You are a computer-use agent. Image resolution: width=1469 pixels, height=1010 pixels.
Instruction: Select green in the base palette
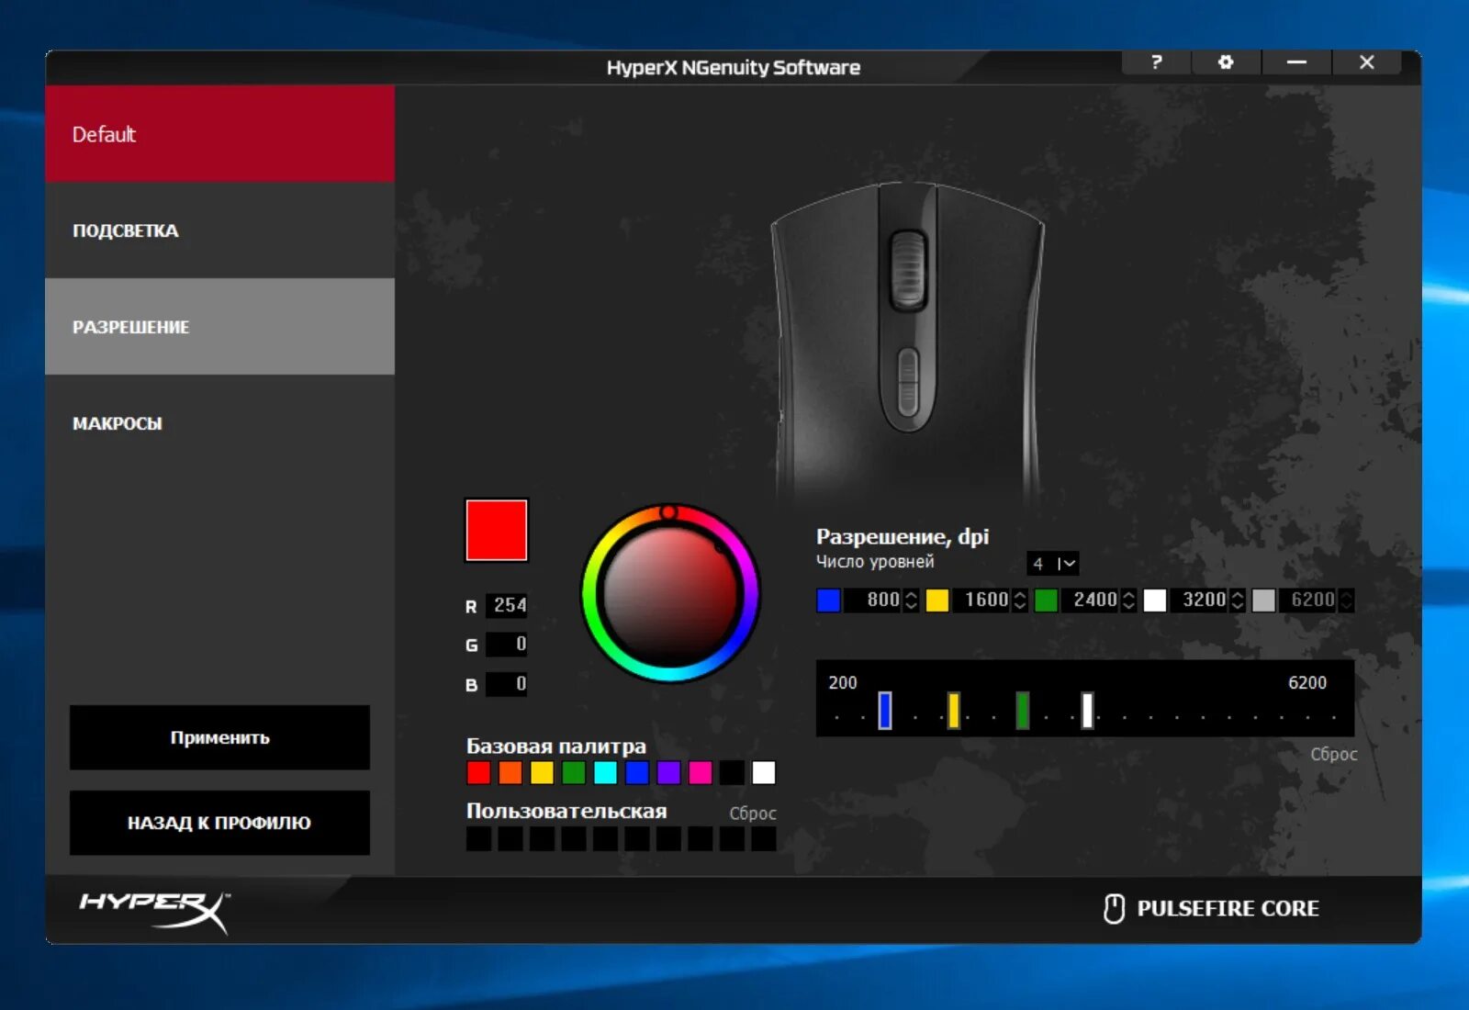(574, 773)
